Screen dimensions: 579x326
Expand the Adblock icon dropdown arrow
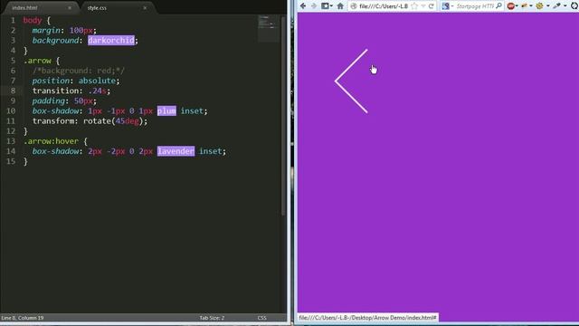517,6
